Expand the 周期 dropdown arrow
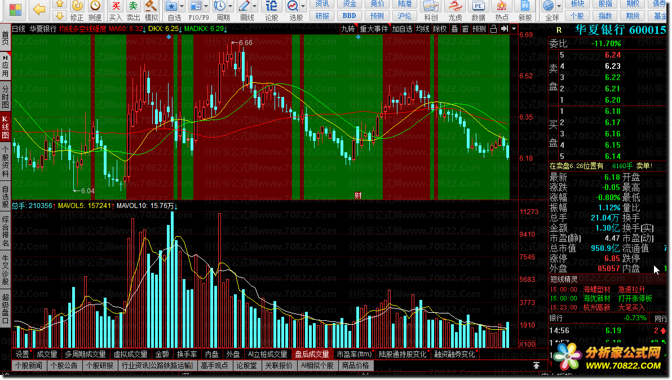Image resolution: width=672 pixels, height=380 pixels. pos(231,6)
